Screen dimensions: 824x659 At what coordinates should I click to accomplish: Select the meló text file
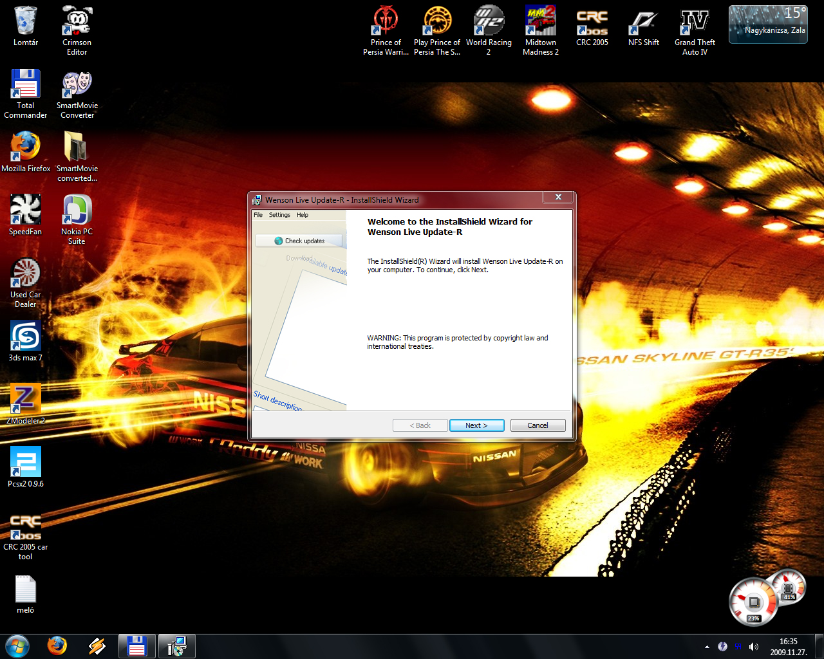[26, 593]
